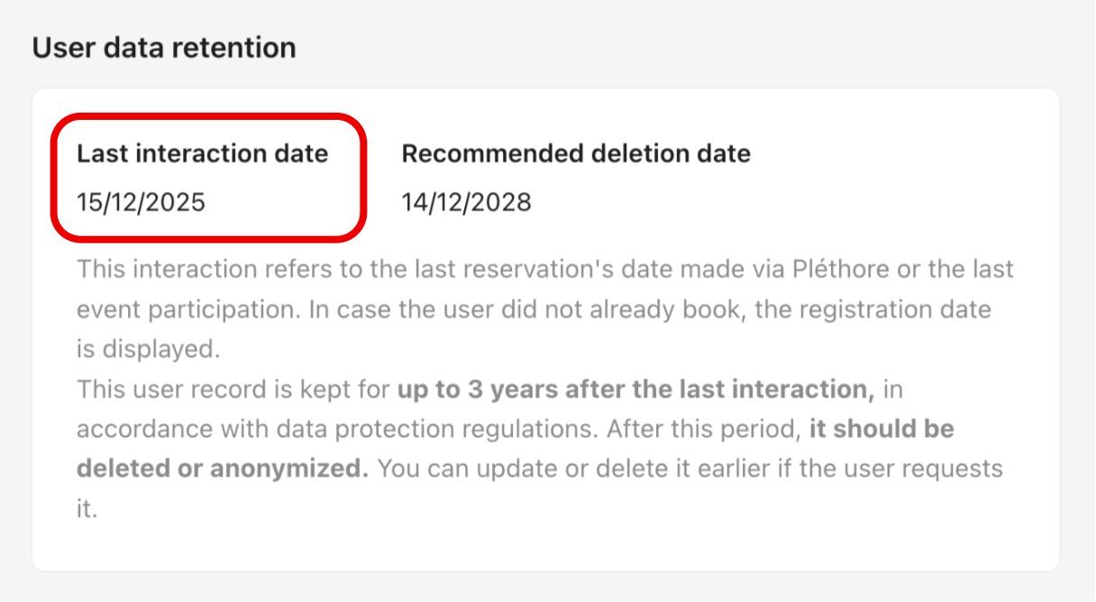Click the Recommended deletion date label

(575, 153)
